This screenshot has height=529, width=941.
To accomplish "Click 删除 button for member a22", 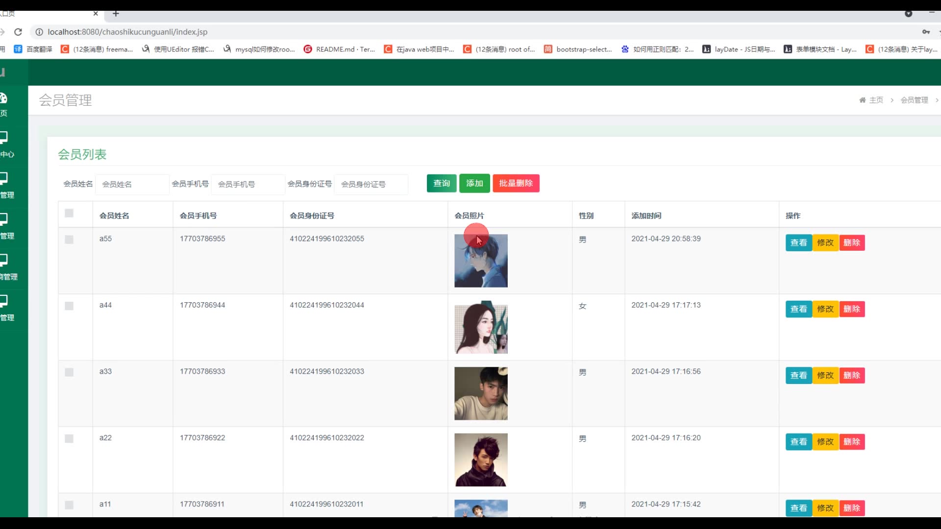I will tap(852, 442).
